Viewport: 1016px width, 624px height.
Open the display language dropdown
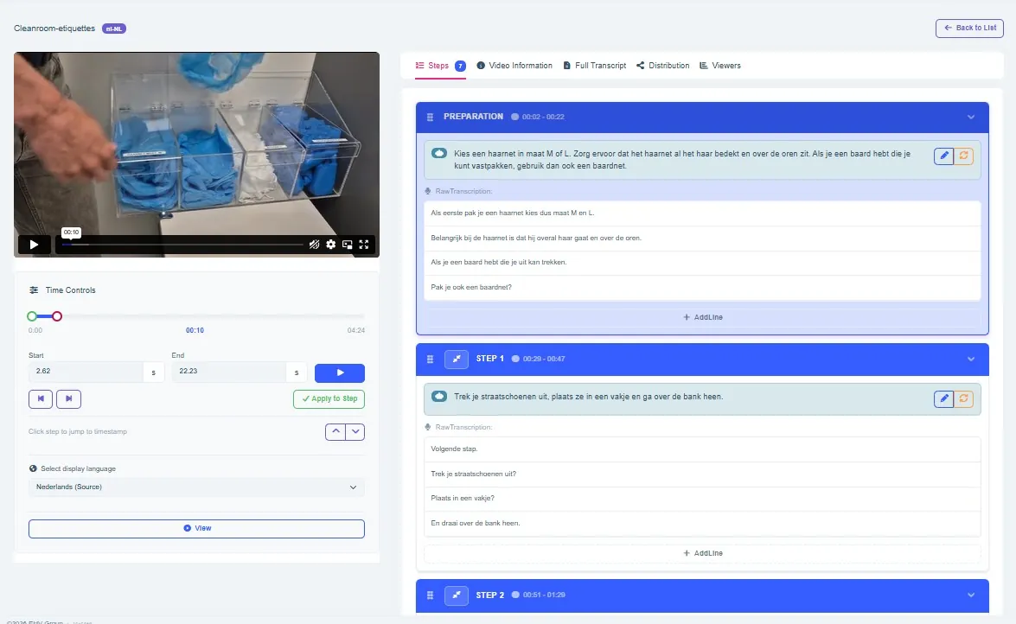click(x=196, y=487)
